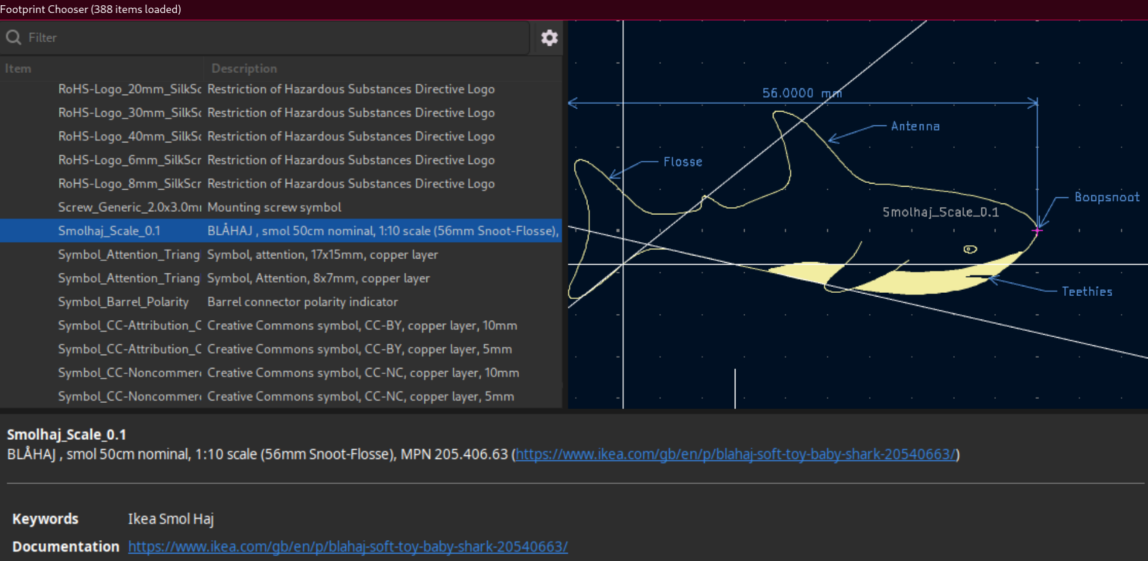Click the bold Smolhaj_Scale_0.1 heading in details
The width and height of the screenshot is (1148, 561).
pos(66,435)
